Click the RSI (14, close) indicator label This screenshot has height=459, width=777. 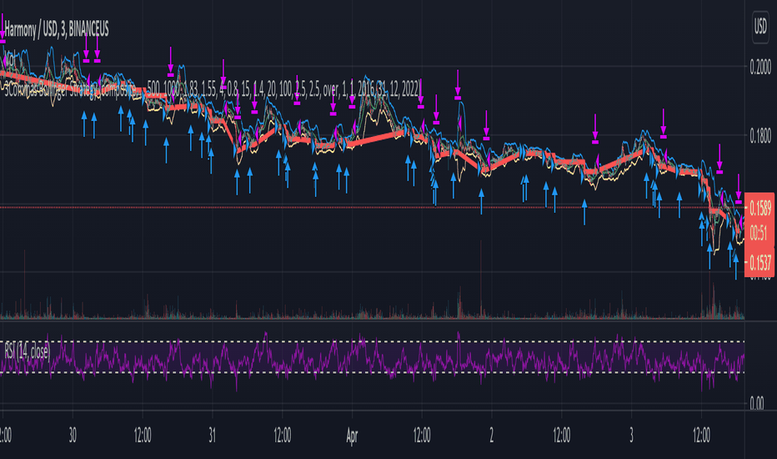[28, 352]
